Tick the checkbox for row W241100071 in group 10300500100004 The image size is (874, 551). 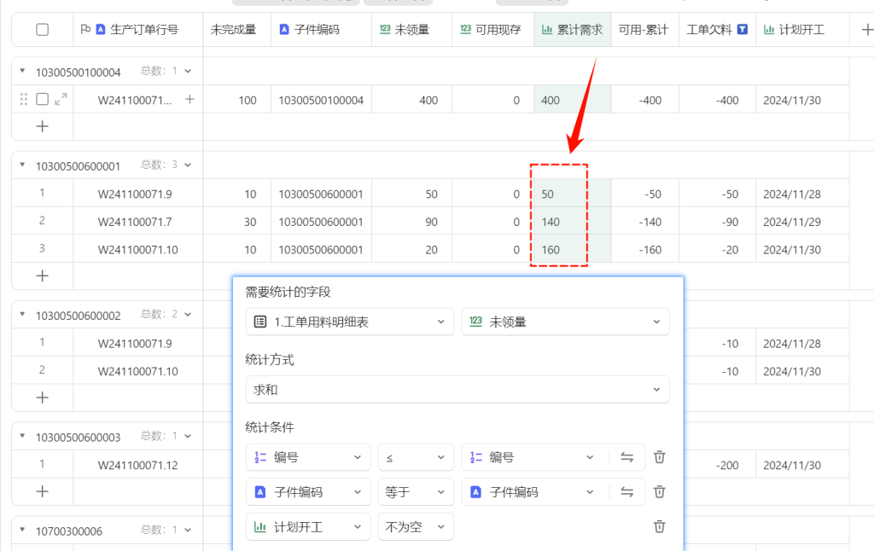(x=43, y=99)
